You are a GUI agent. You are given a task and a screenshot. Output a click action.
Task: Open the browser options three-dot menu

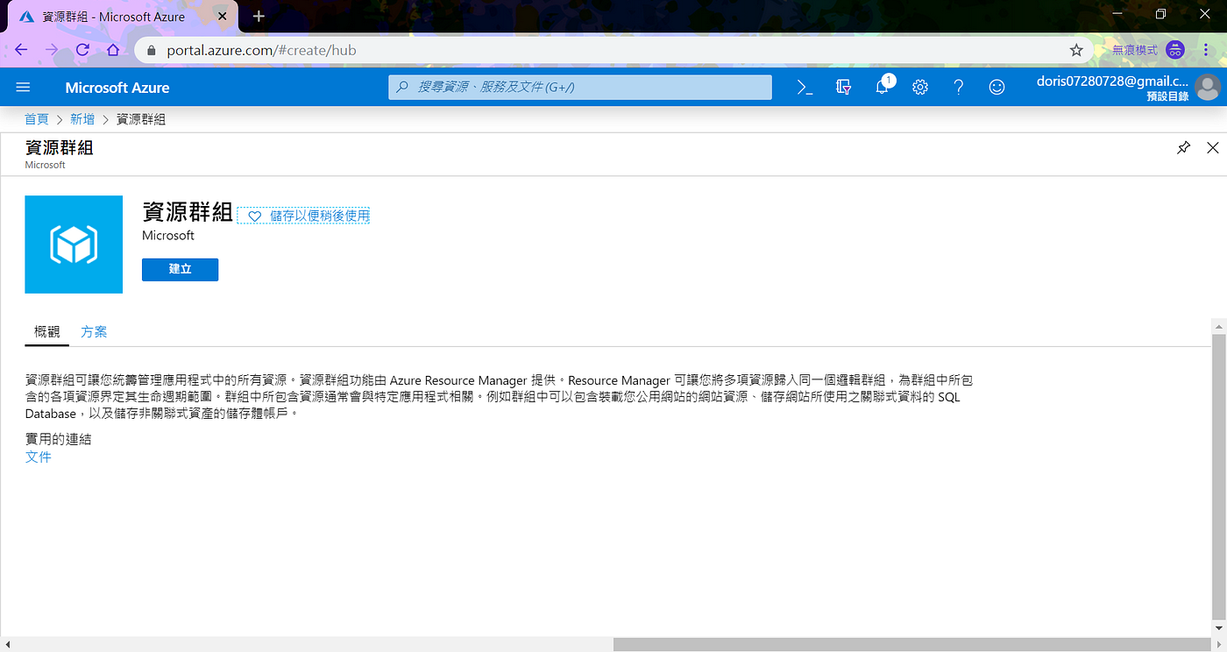(x=1207, y=50)
